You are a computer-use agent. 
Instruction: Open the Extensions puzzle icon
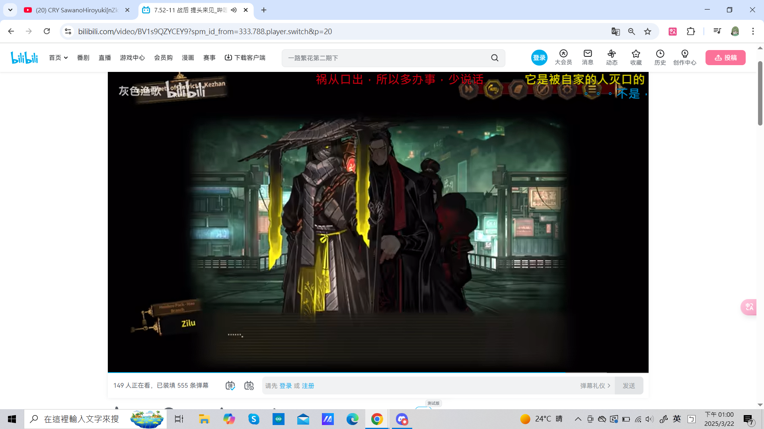(x=691, y=31)
